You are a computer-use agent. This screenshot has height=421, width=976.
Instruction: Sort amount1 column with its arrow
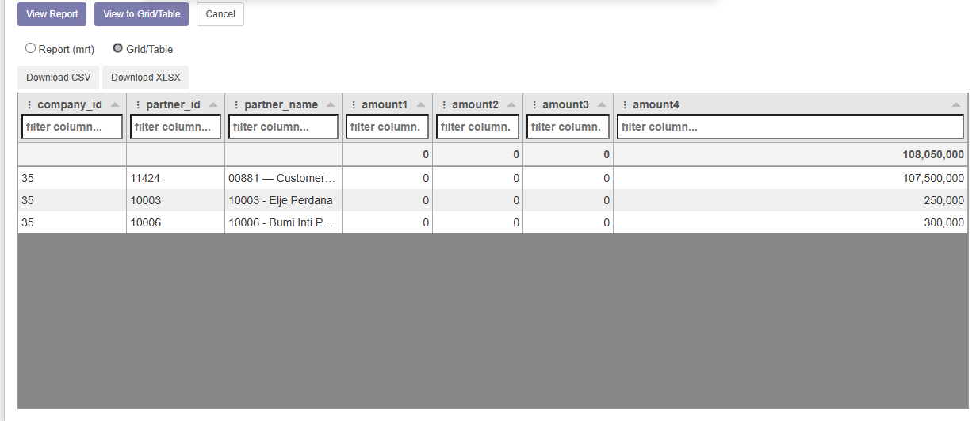pos(421,104)
